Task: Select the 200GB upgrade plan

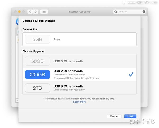Action: (79, 75)
